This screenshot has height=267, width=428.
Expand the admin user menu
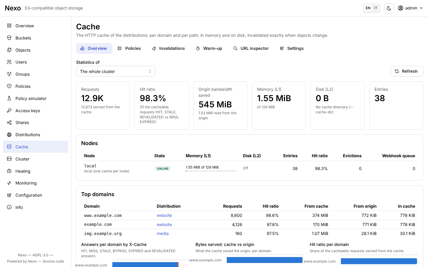click(410, 8)
